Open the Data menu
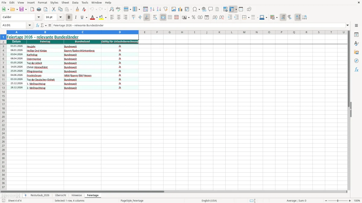The height and width of the screenshot is (203, 362). [x=75, y=2]
